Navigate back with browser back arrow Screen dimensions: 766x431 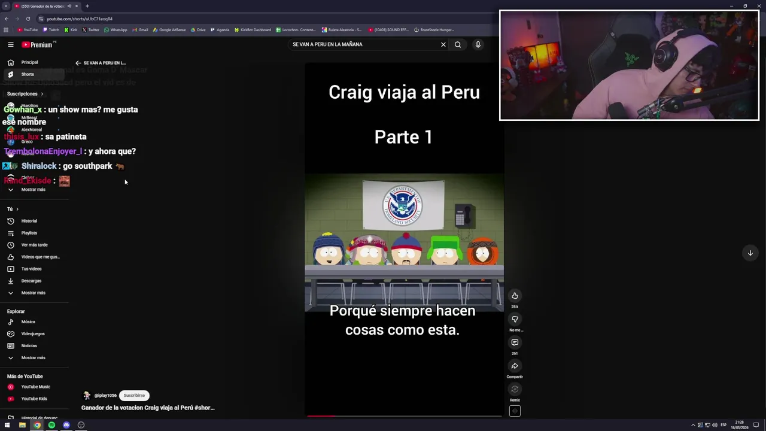coord(7,19)
